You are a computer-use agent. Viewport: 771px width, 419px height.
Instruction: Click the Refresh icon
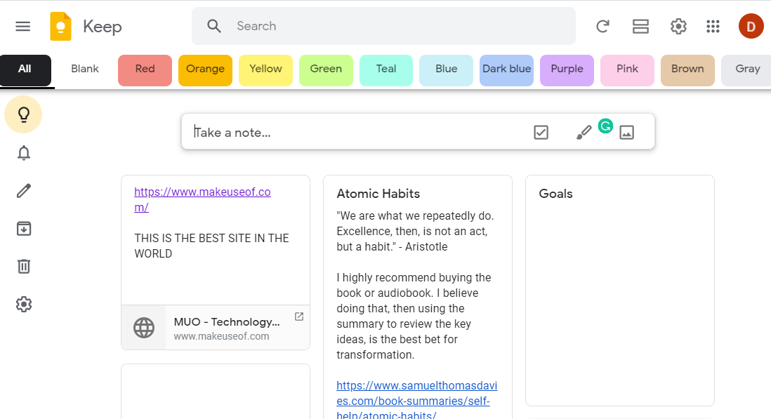click(x=603, y=26)
